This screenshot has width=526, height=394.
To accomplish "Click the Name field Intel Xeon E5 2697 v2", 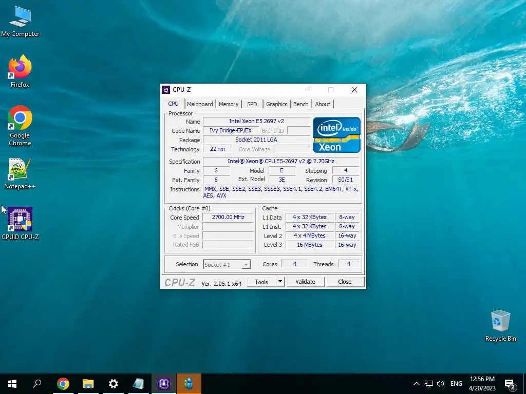I will [257, 121].
